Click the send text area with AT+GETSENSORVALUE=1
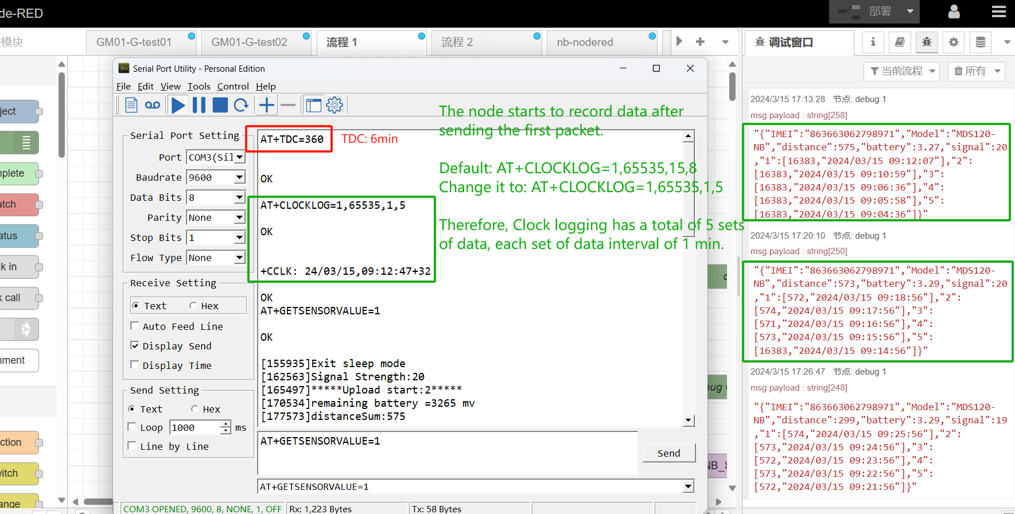This screenshot has height=514, width=1015. click(448, 453)
